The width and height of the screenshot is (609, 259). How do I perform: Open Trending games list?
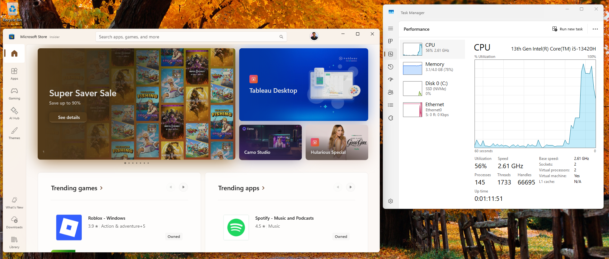(x=77, y=188)
